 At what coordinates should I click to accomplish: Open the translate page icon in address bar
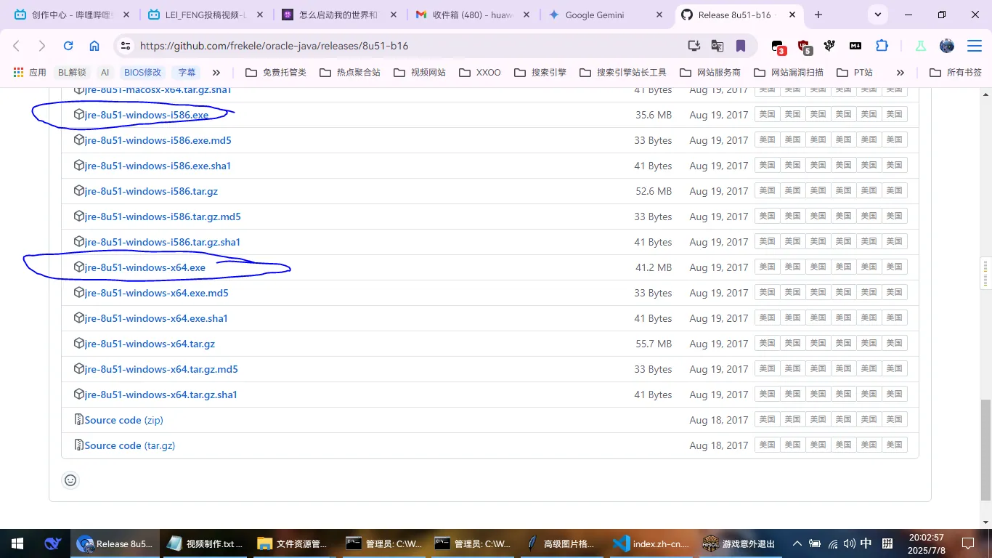(717, 46)
